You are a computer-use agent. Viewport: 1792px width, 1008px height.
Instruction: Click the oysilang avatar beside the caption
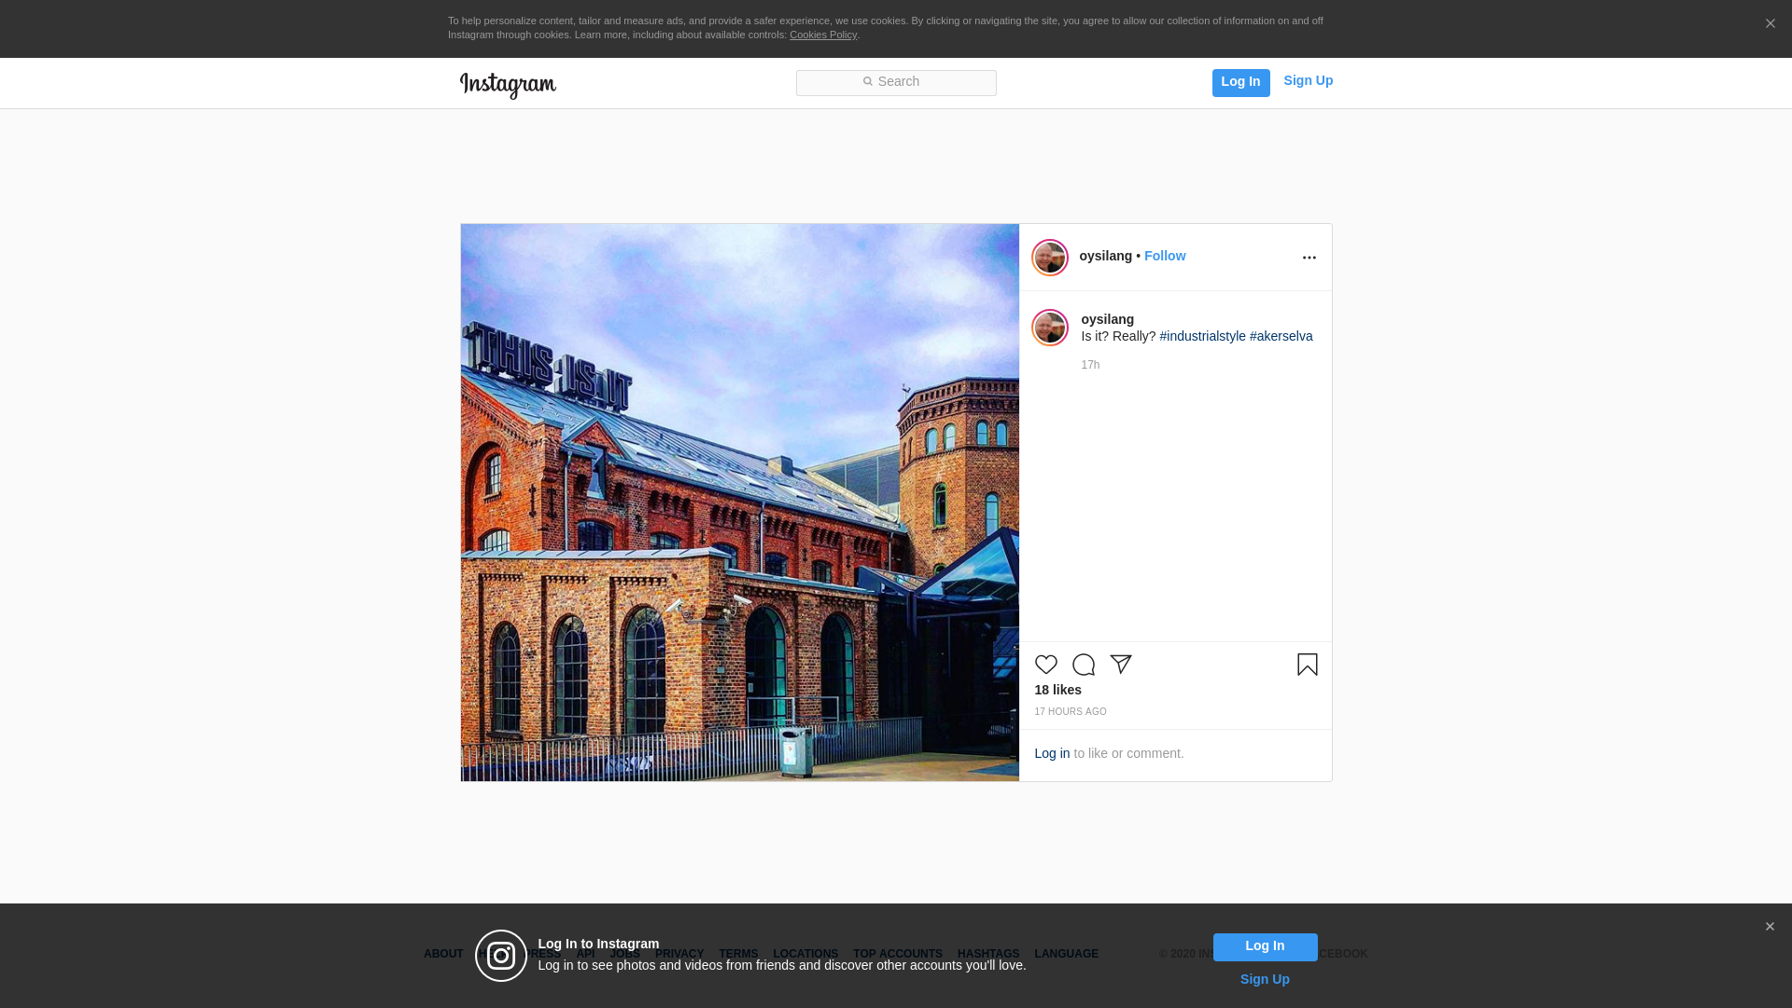point(1049,328)
